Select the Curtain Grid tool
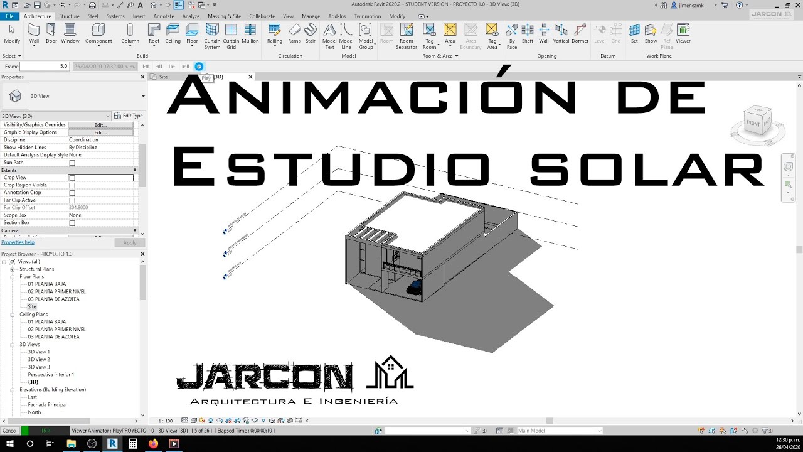 [231, 36]
